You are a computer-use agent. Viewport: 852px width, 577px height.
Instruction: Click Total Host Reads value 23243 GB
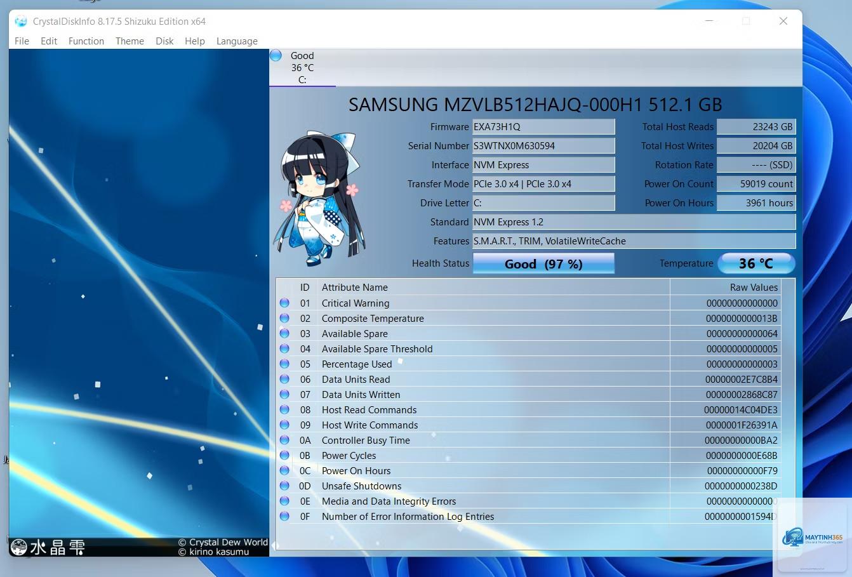click(x=756, y=127)
